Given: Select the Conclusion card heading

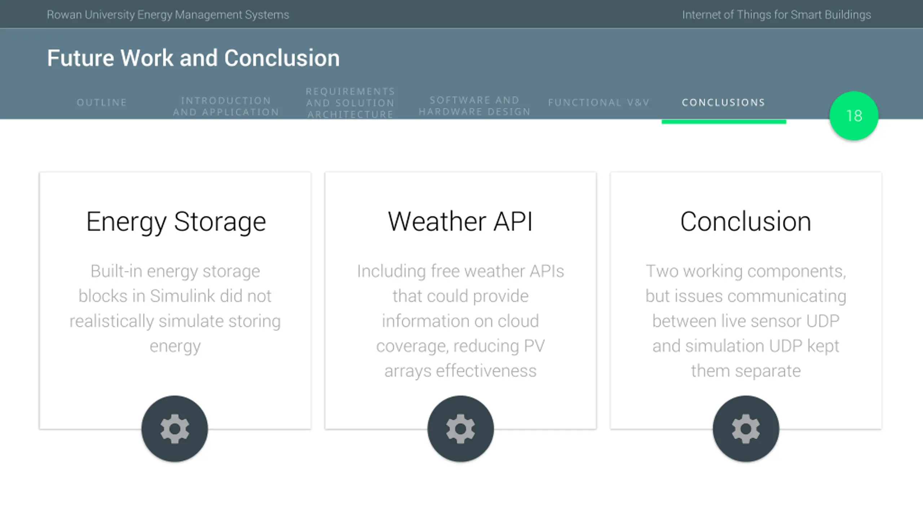Looking at the screenshot, I should coord(746,221).
